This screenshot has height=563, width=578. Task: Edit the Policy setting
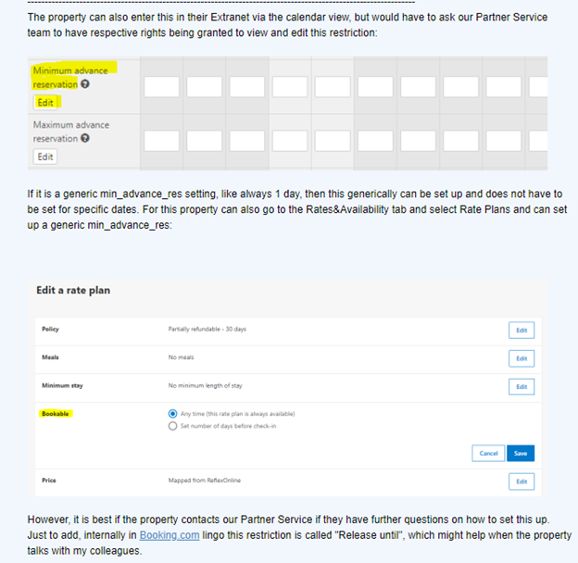tap(521, 331)
